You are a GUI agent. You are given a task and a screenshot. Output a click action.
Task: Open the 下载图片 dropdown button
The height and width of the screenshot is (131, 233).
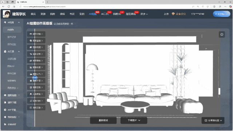(x=134, y=120)
